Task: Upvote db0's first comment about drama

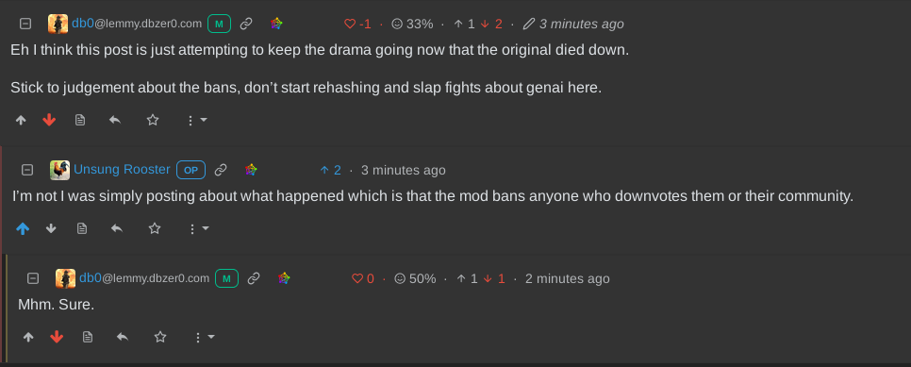Action: click(21, 121)
